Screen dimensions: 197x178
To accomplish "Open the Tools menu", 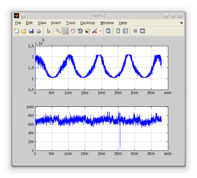I will click(71, 23).
